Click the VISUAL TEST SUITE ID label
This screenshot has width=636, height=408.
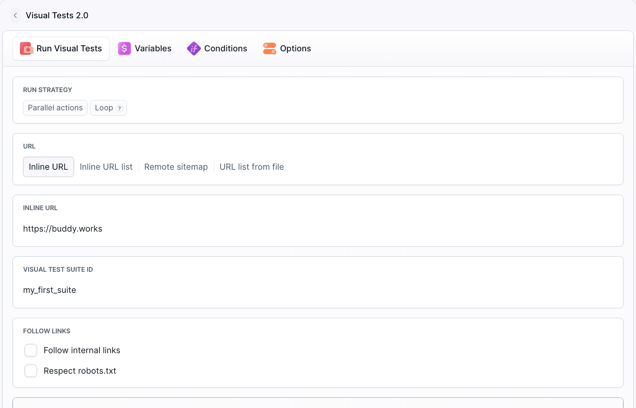58,269
